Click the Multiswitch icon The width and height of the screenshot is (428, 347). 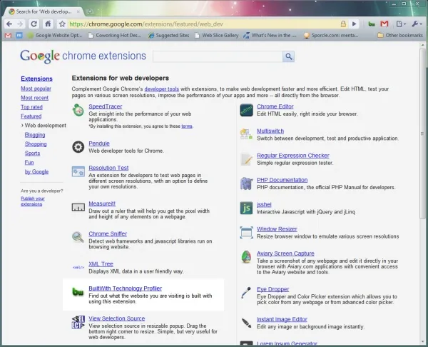(246, 134)
